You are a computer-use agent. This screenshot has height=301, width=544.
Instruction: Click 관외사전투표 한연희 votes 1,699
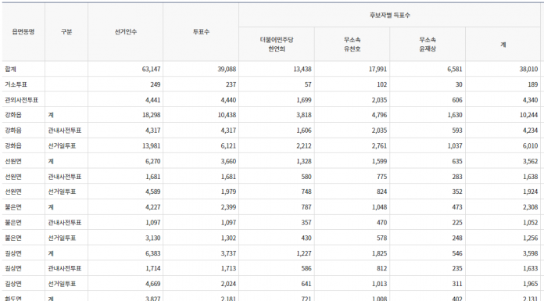point(304,100)
